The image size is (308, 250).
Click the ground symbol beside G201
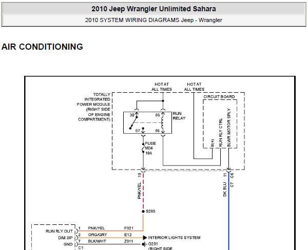click(144, 244)
